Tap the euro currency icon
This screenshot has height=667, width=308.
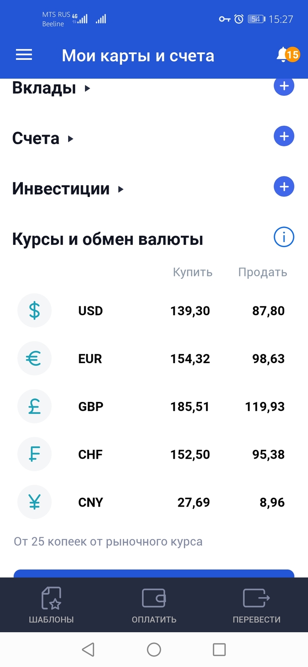point(34,359)
